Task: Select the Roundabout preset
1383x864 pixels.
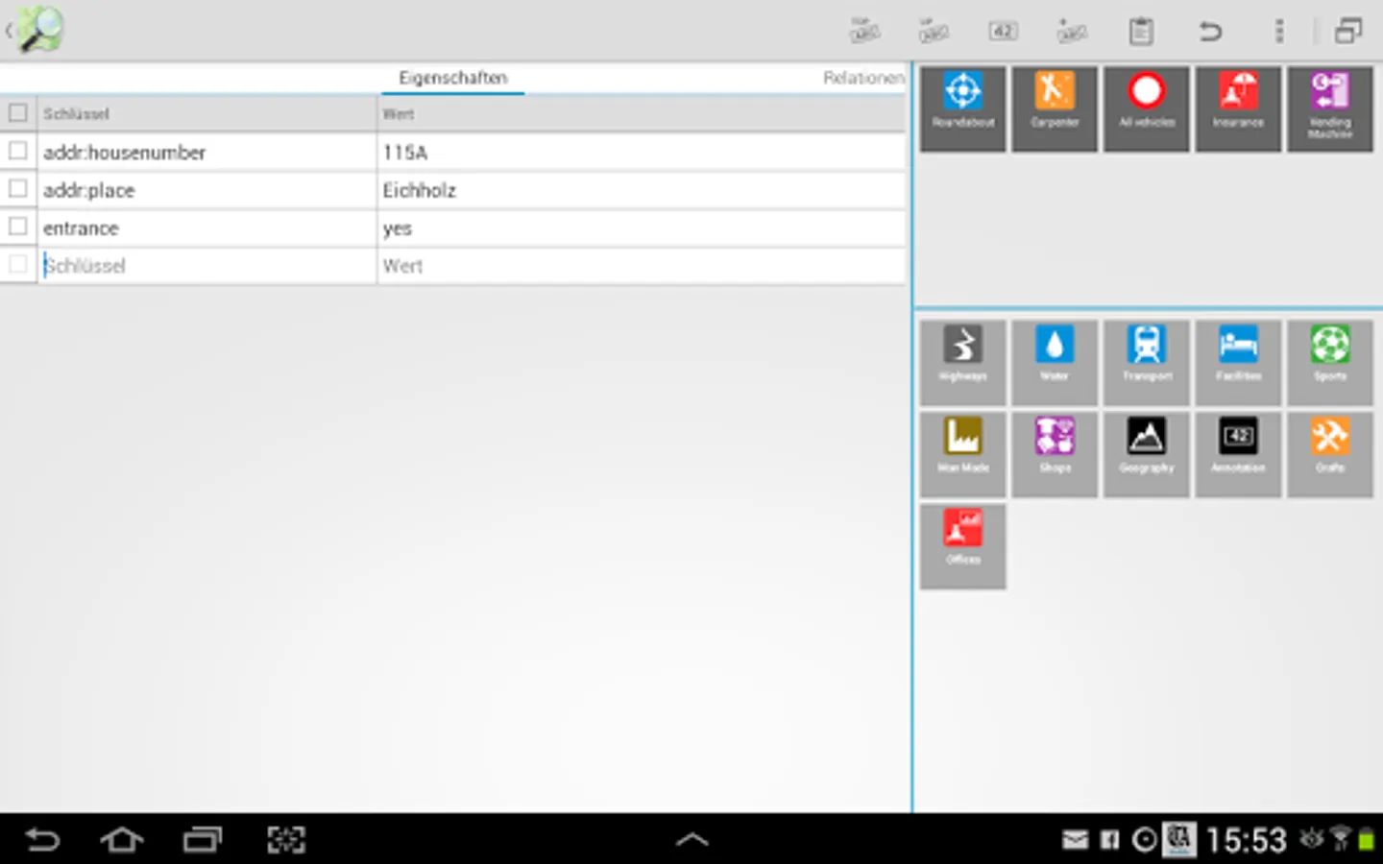Action: (x=962, y=108)
